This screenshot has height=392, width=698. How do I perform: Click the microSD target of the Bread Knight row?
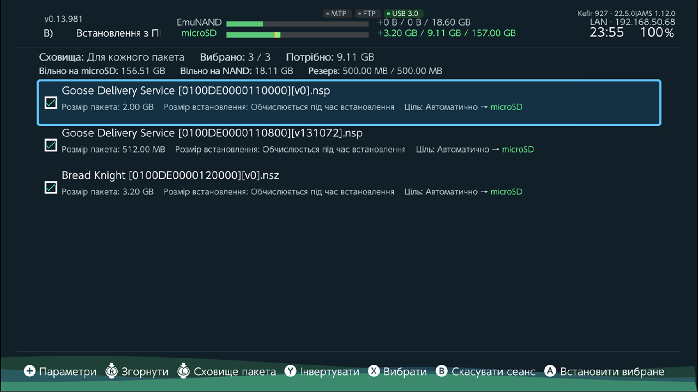(x=506, y=192)
